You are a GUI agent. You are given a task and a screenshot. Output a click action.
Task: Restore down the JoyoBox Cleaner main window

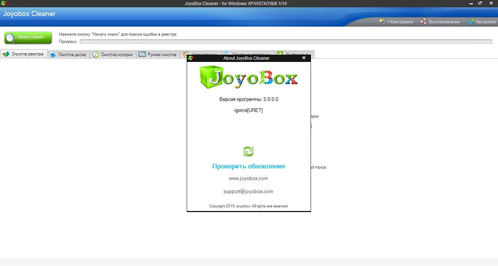tap(481, 3)
